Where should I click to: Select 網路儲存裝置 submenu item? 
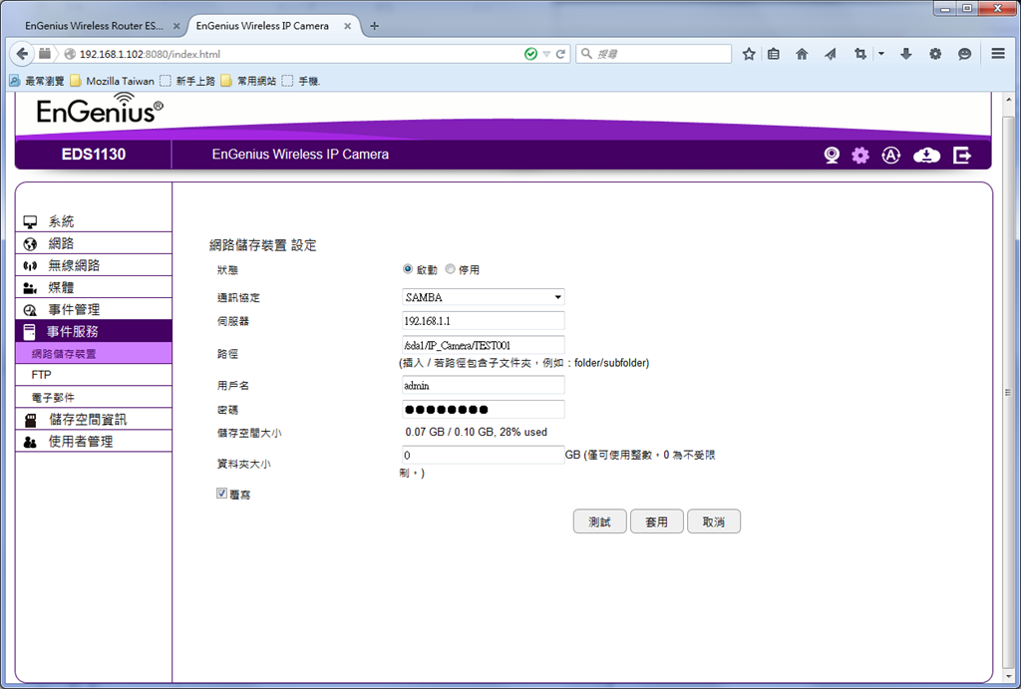pos(93,354)
